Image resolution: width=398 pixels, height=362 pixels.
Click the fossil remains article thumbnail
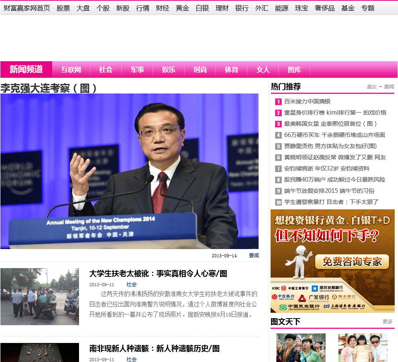click(40, 352)
